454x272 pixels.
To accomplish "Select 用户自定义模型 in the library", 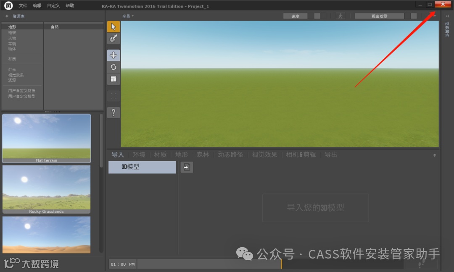I will coord(22,96).
